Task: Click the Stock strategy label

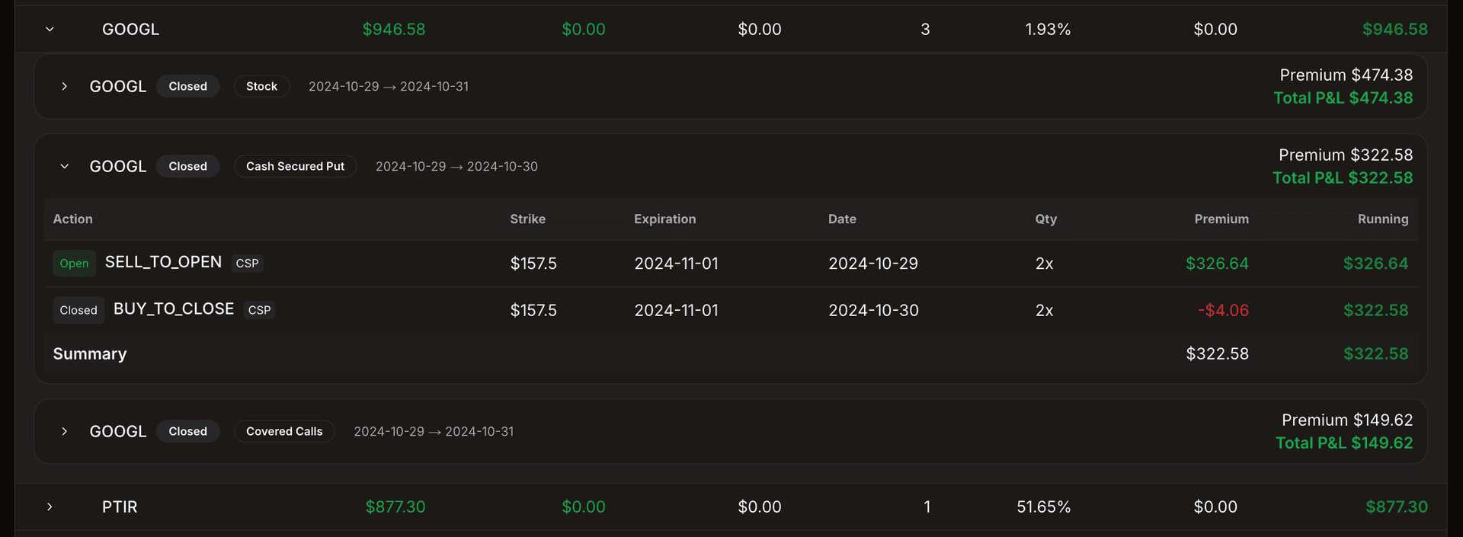Action: [x=261, y=86]
